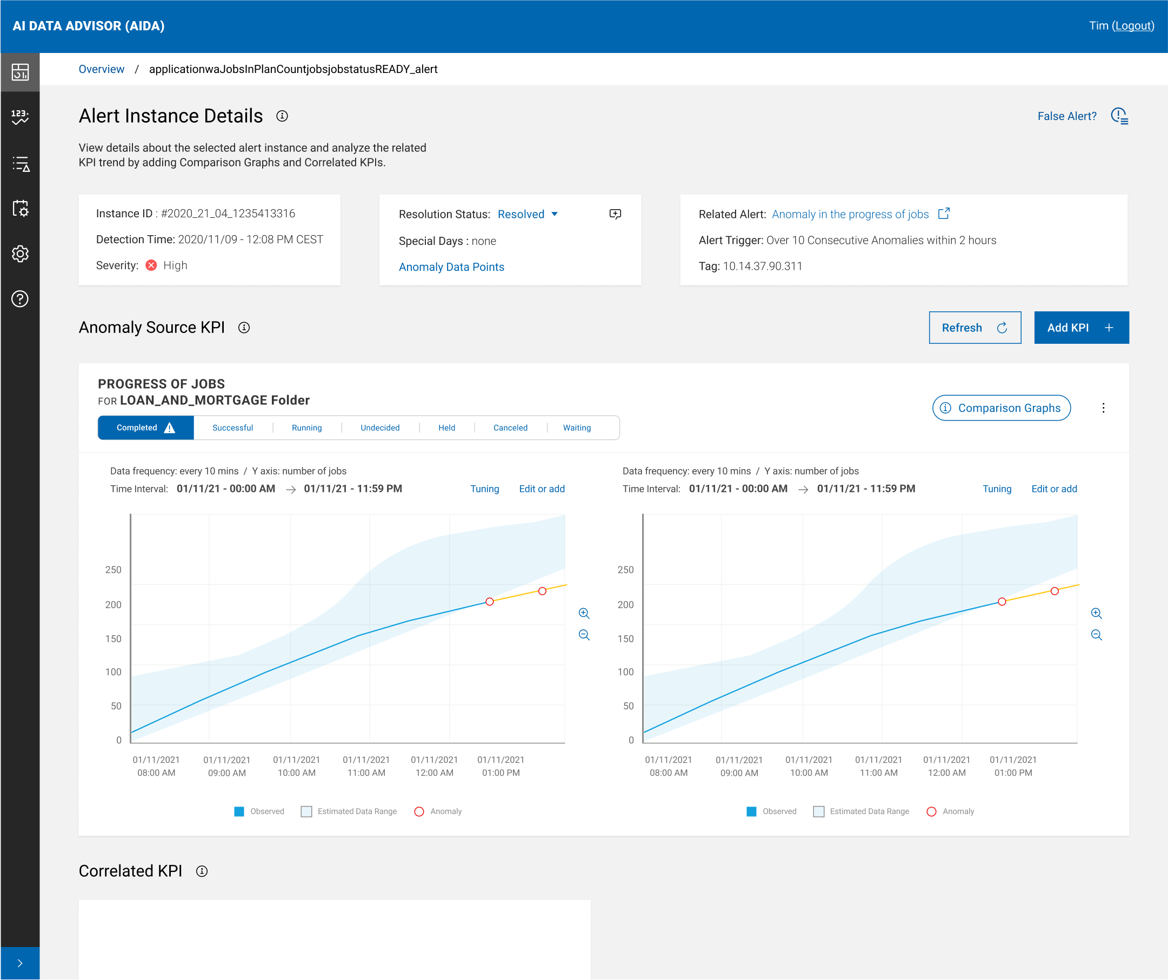This screenshot has height=980, width=1168.
Task: Zoom in on the left graph
Action: click(x=584, y=613)
